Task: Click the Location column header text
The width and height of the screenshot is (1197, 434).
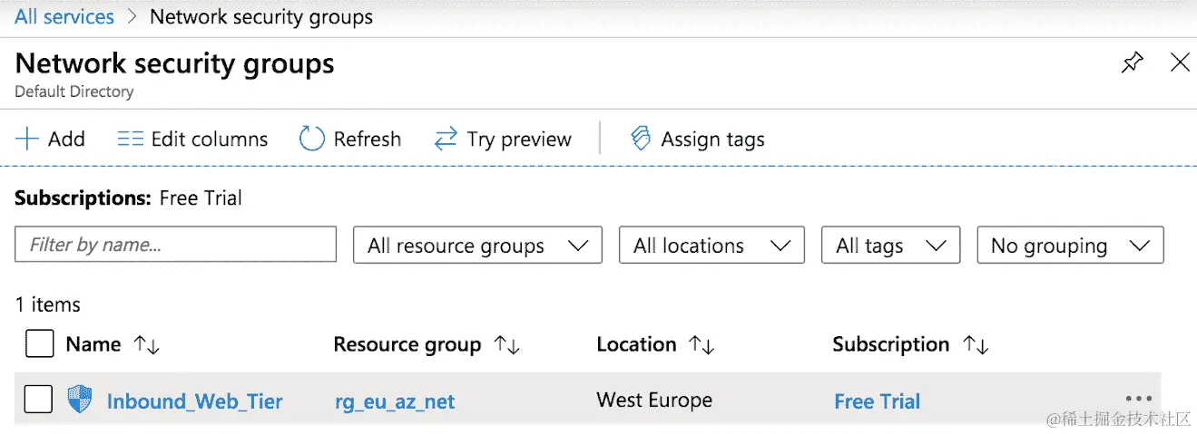Action: click(636, 344)
